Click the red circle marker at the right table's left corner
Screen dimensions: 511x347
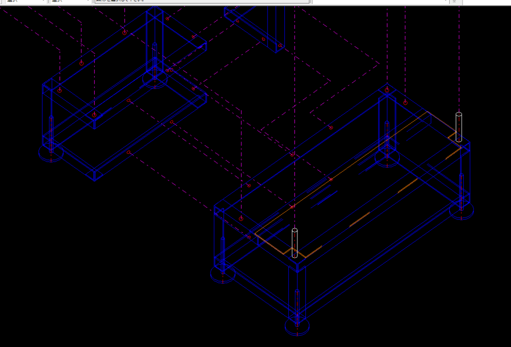click(x=241, y=219)
